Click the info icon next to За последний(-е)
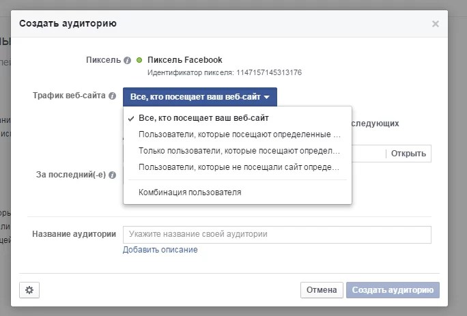The width and height of the screenshot is (467, 316). coord(112,175)
